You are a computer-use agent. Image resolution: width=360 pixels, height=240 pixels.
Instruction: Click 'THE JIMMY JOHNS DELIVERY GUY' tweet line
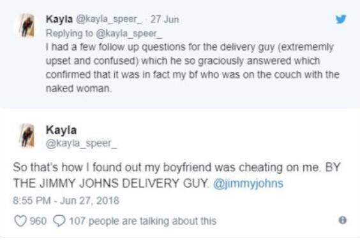pyautogui.click(x=110, y=183)
